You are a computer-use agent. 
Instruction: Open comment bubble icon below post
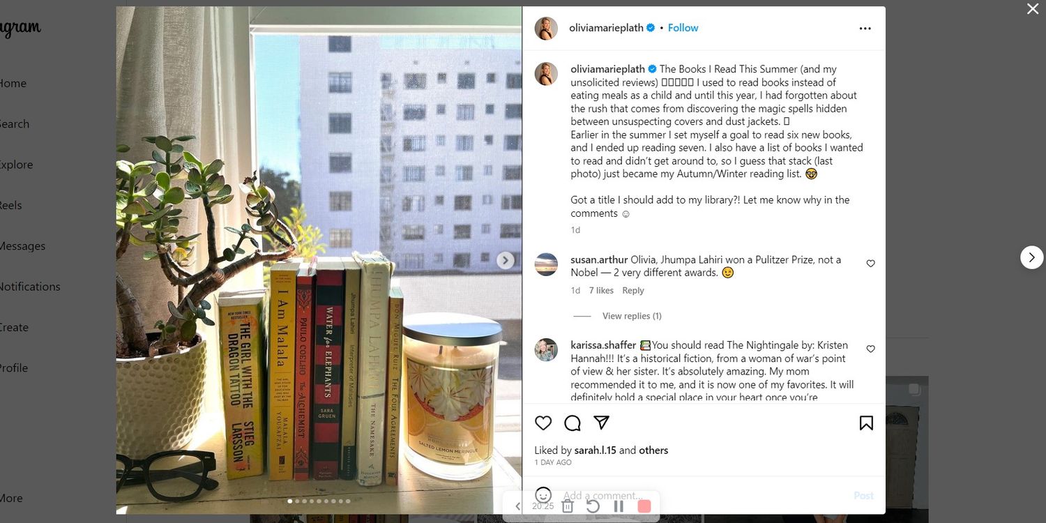(573, 423)
